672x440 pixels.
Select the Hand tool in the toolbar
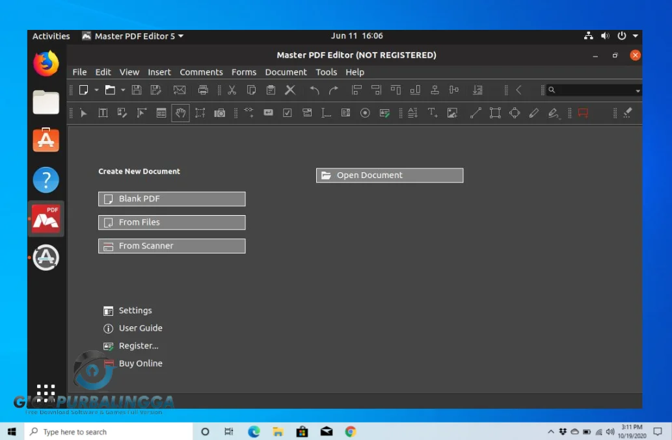tap(180, 113)
